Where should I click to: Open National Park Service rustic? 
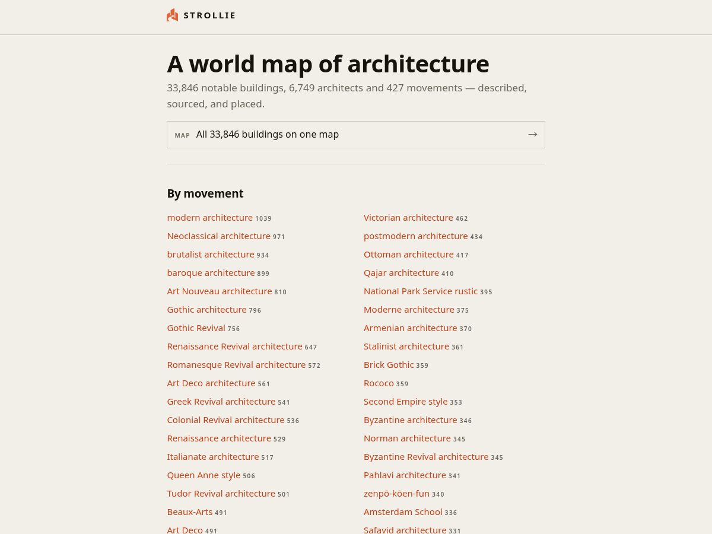[421, 291]
